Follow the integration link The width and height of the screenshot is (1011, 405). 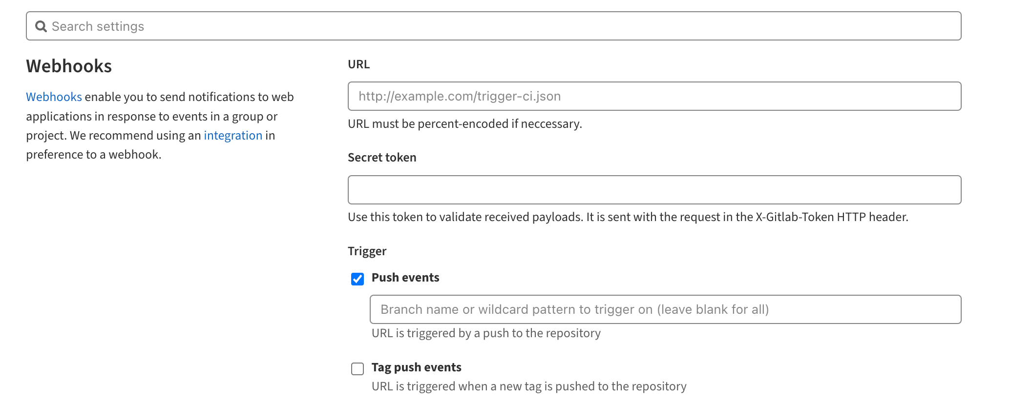233,136
